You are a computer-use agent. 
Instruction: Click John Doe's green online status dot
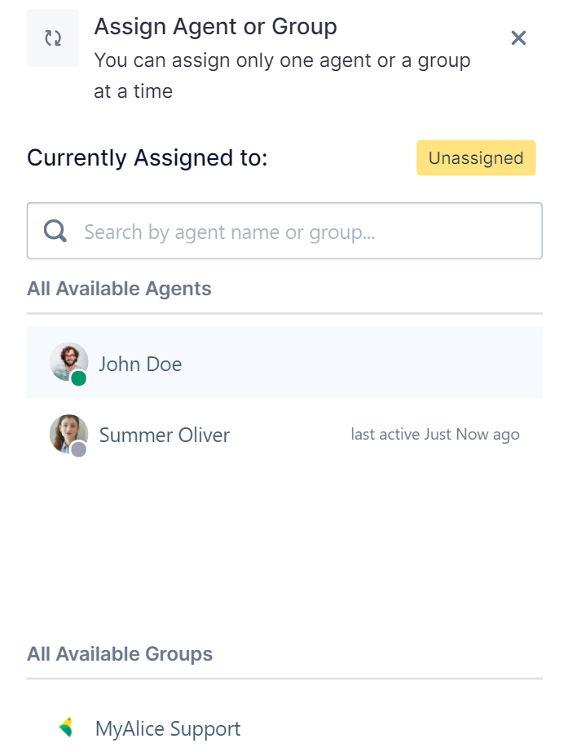coord(79,378)
